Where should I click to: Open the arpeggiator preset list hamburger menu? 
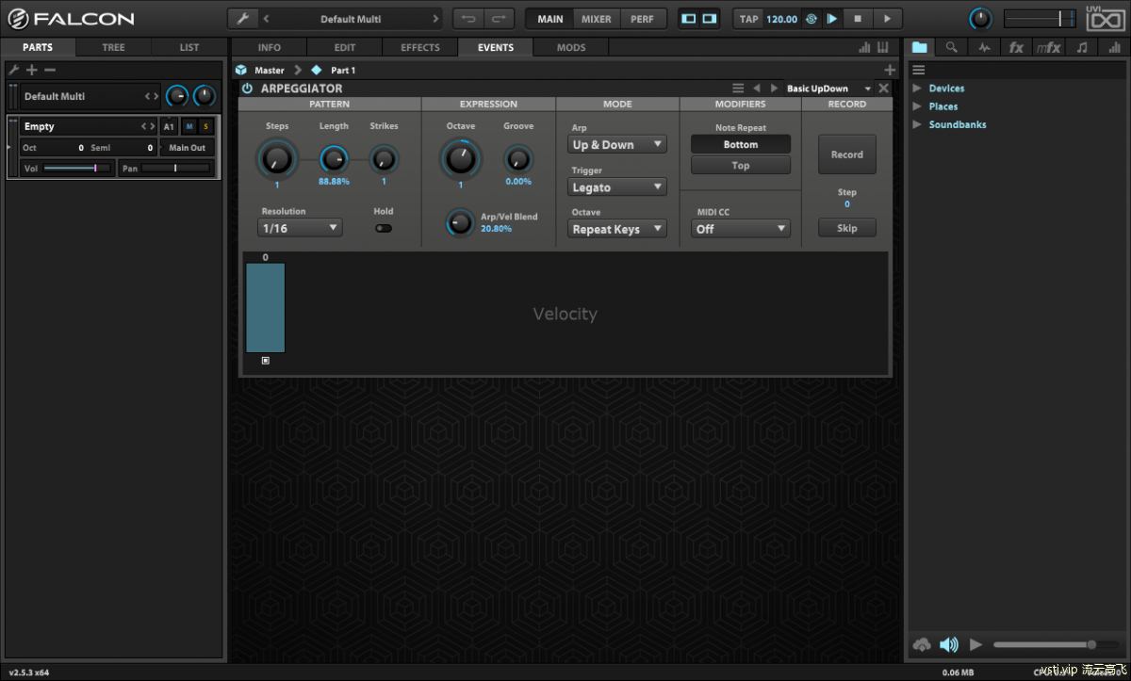(x=739, y=89)
